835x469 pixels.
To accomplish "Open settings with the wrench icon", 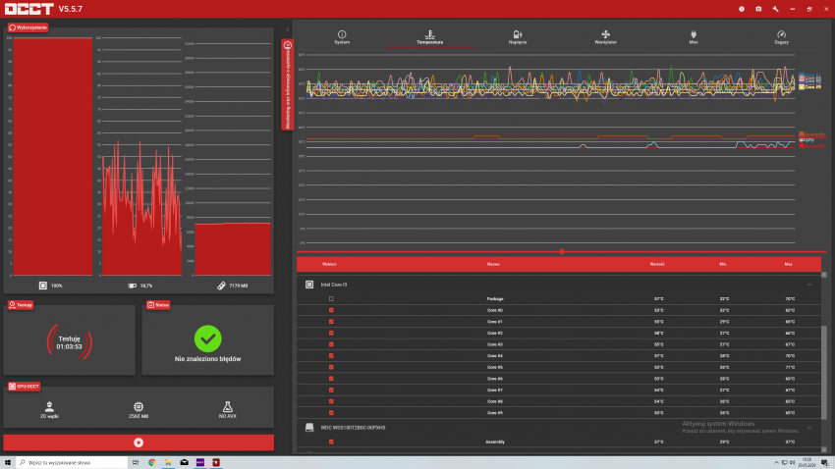I will (x=775, y=9).
